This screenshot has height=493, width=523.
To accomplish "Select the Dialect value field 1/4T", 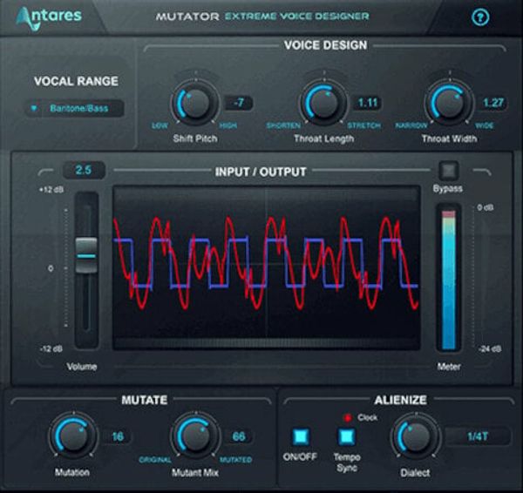I will 478,436.
